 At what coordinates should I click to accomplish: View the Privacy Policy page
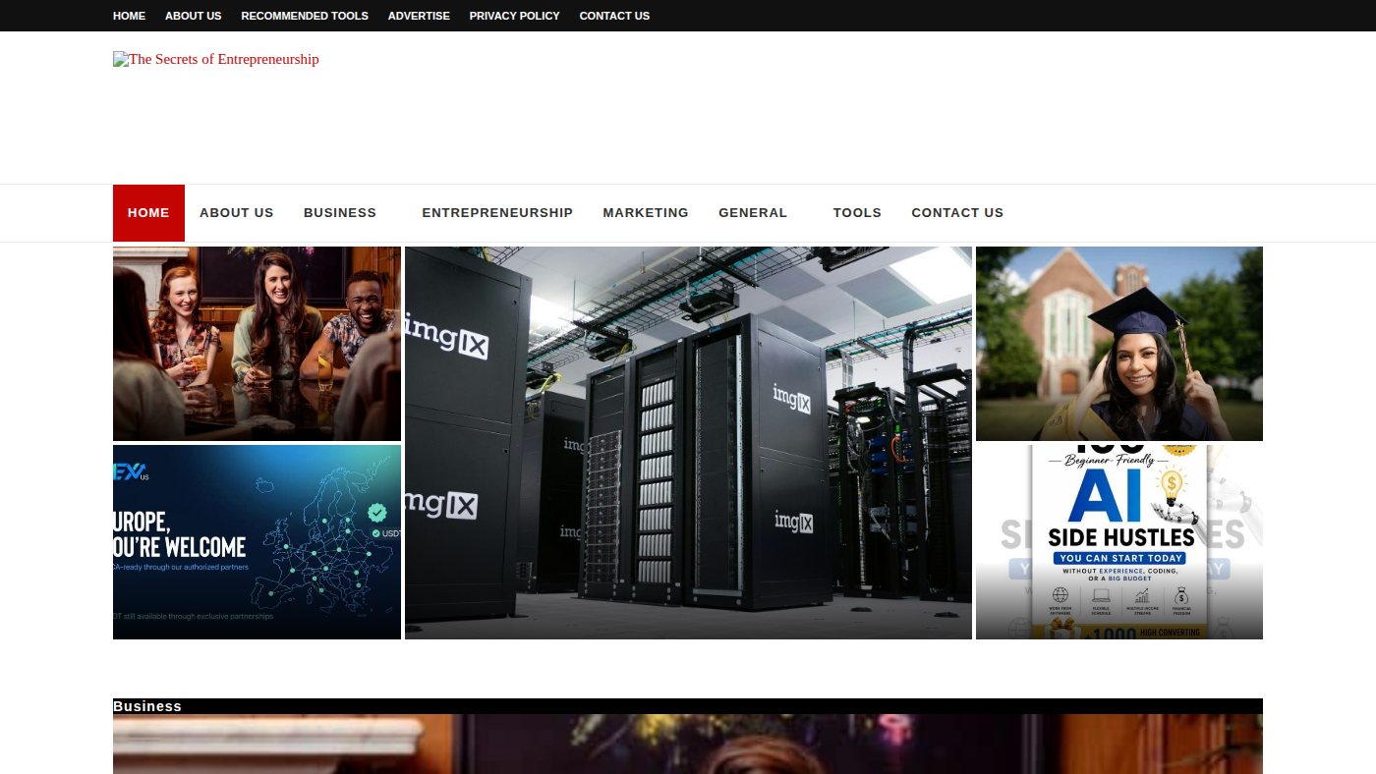click(514, 16)
